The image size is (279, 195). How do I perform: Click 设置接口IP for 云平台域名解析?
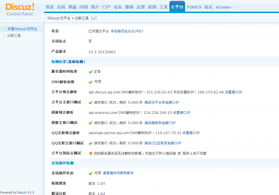pos(233,92)
